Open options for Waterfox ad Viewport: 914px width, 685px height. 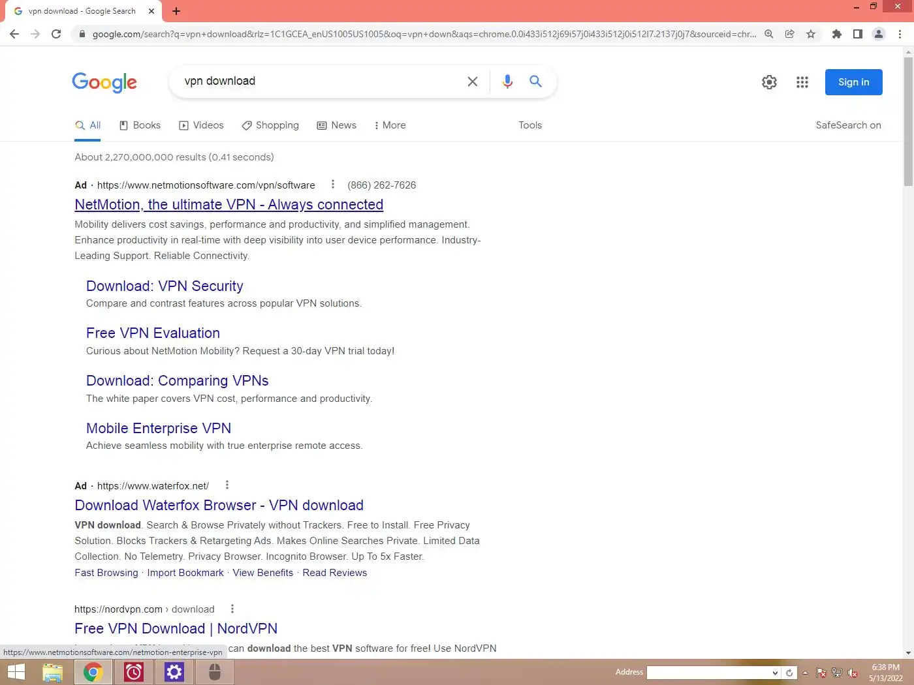coord(227,485)
